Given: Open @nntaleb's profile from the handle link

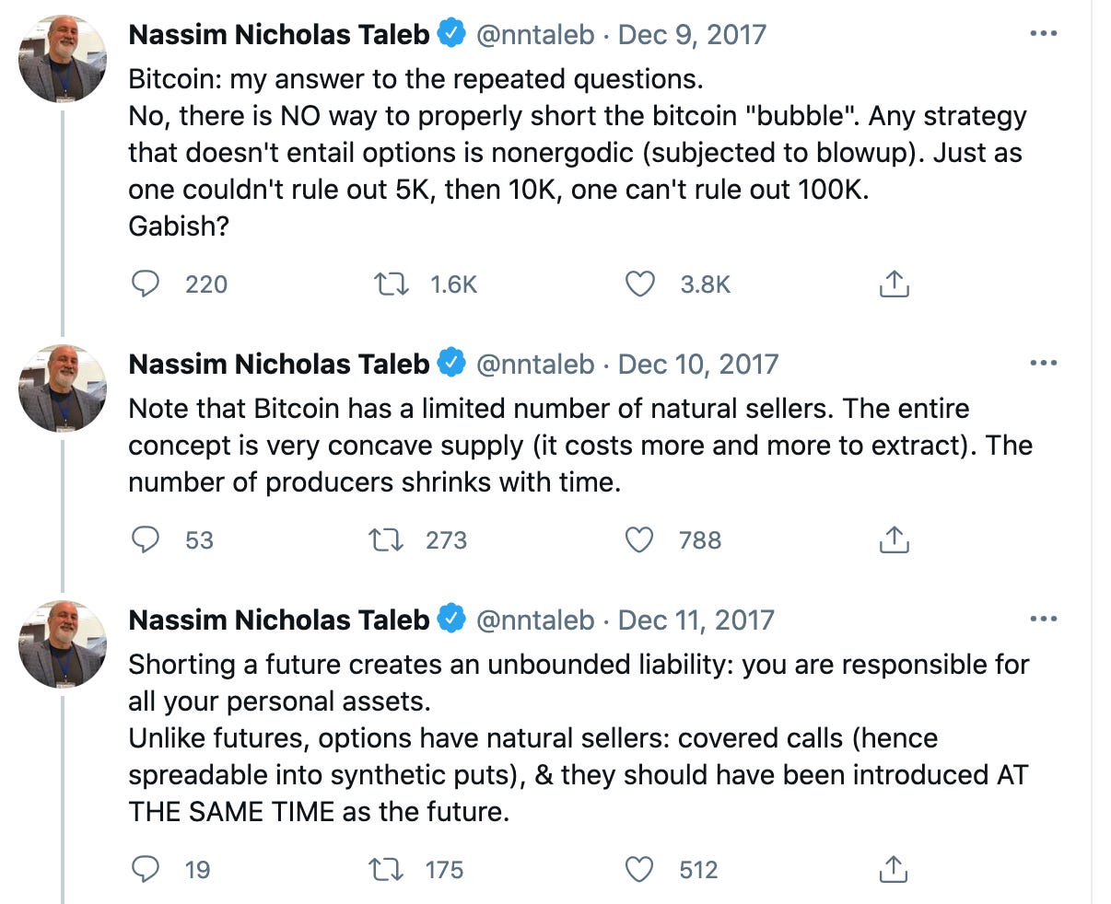Looking at the screenshot, I should (x=534, y=33).
